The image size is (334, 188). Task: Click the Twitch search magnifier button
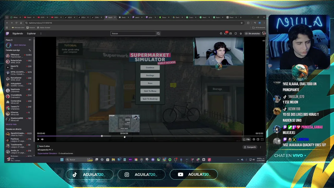point(158,33)
